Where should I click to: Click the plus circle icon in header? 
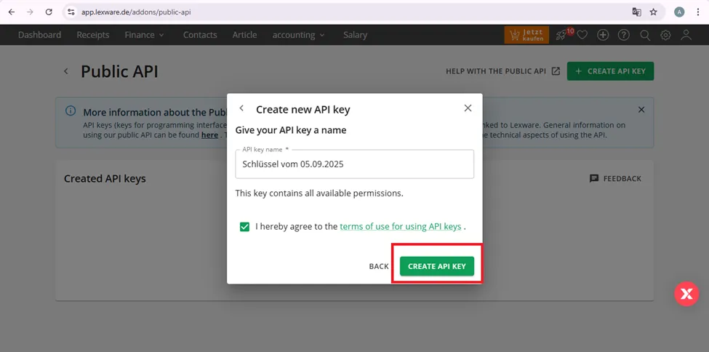(x=603, y=35)
